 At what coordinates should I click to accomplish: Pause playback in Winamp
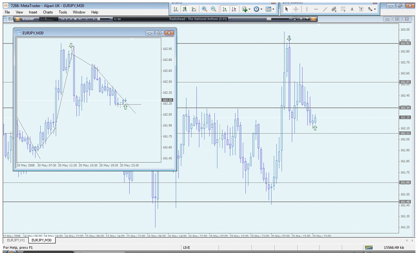[71, 19]
